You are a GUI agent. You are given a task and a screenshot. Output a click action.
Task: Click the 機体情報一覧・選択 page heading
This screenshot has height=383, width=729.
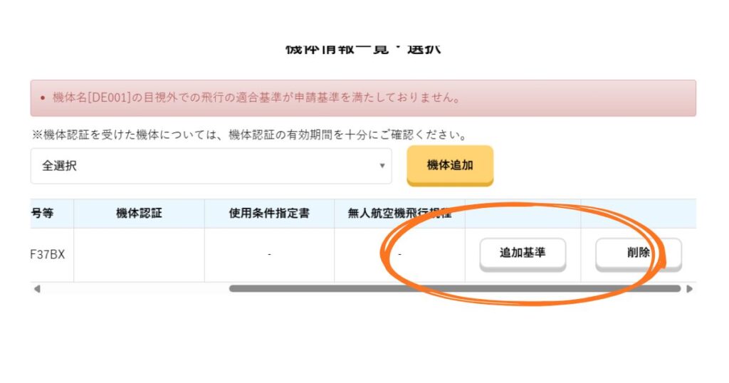pyautogui.click(x=363, y=48)
